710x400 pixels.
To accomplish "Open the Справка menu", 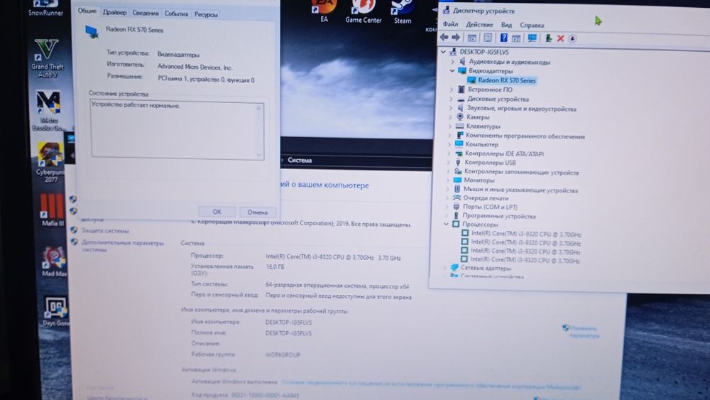I will (532, 25).
